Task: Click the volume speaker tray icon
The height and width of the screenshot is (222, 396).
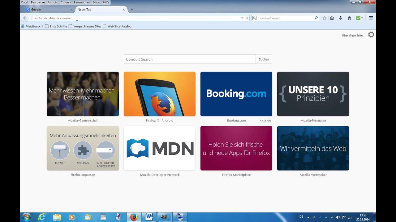Action: [338, 217]
